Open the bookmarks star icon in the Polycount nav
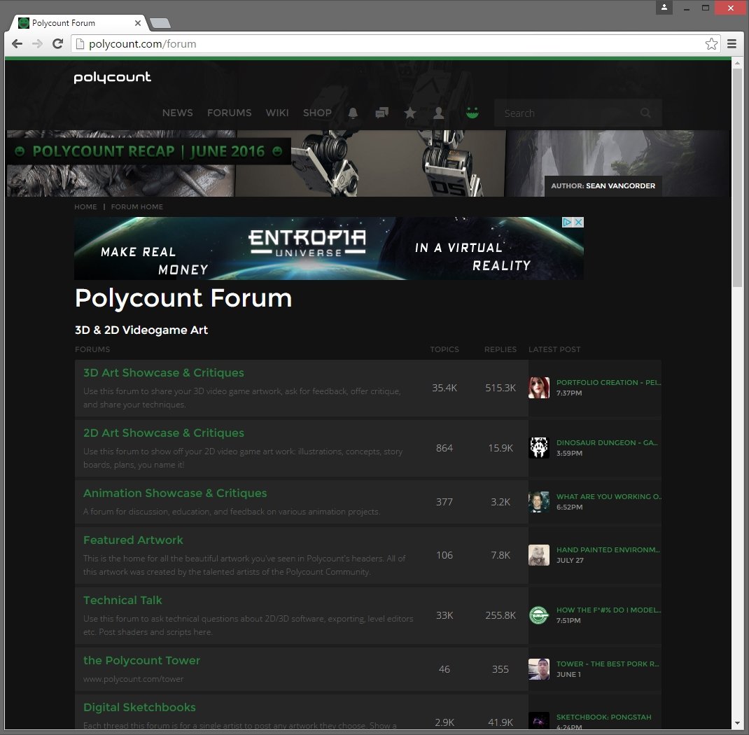This screenshot has width=749, height=735. coord(409,113)
